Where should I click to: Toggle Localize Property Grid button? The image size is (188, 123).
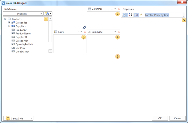tap(157, 15)
